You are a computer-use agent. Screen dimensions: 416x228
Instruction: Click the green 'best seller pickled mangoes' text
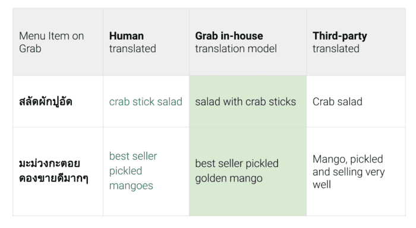click(x=133, y=171)
